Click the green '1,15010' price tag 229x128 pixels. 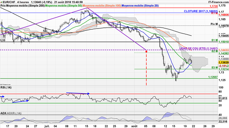click(224, 42)
